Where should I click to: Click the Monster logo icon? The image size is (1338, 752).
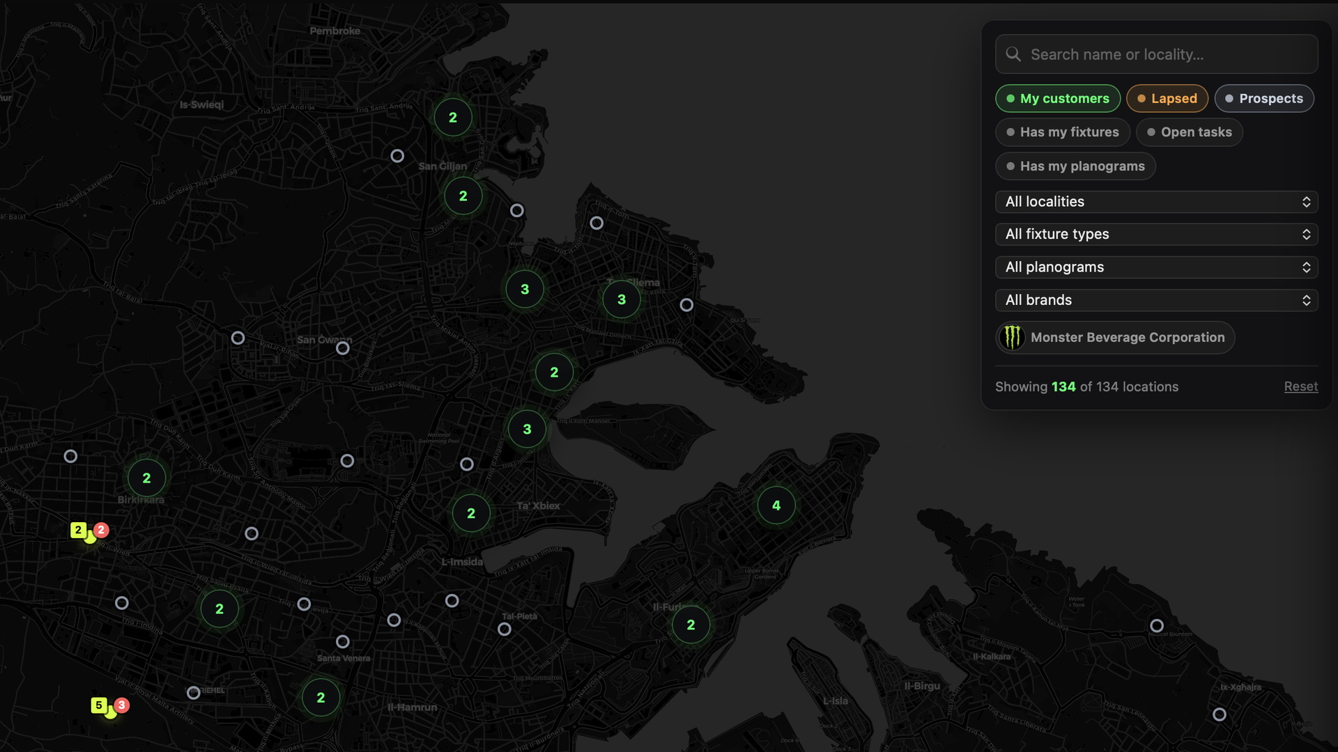pos(1012,338)
